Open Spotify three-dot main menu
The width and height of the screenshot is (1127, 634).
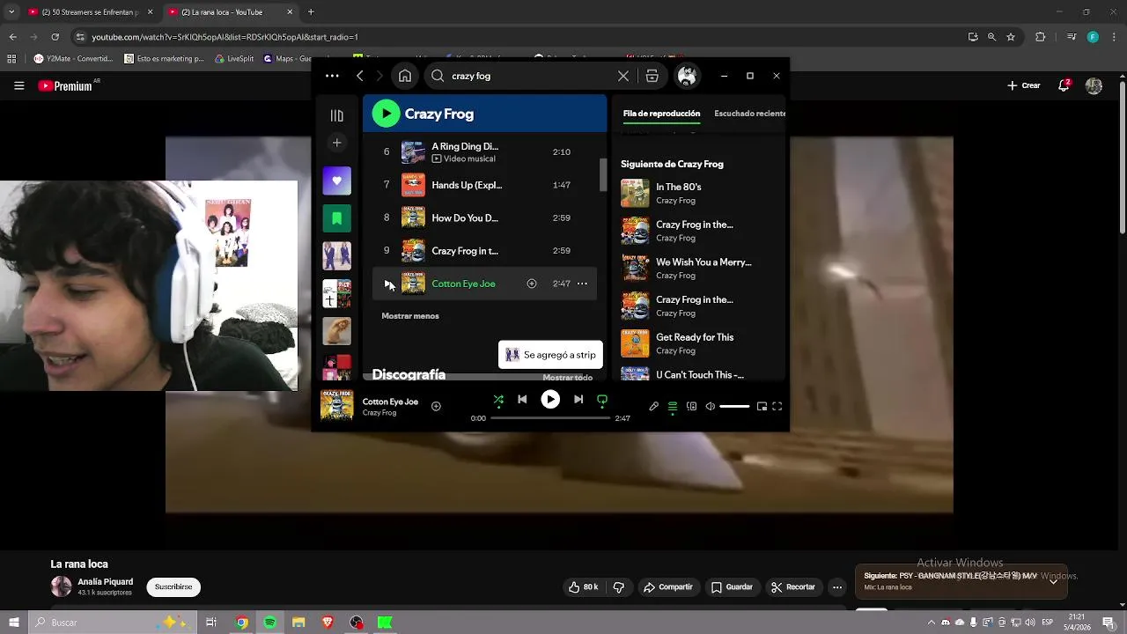point(332,76)
